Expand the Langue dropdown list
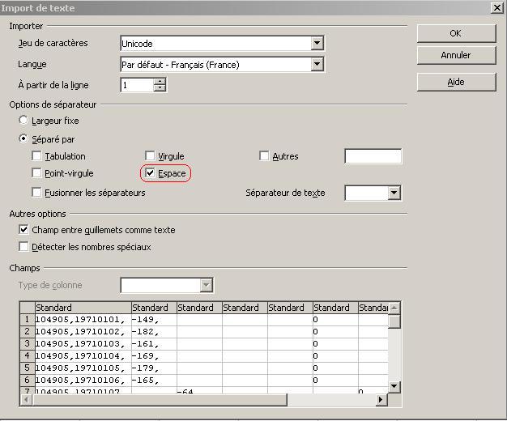Image resolution: width=507 pixels, height=421 pixels. (x=317, y=64)
